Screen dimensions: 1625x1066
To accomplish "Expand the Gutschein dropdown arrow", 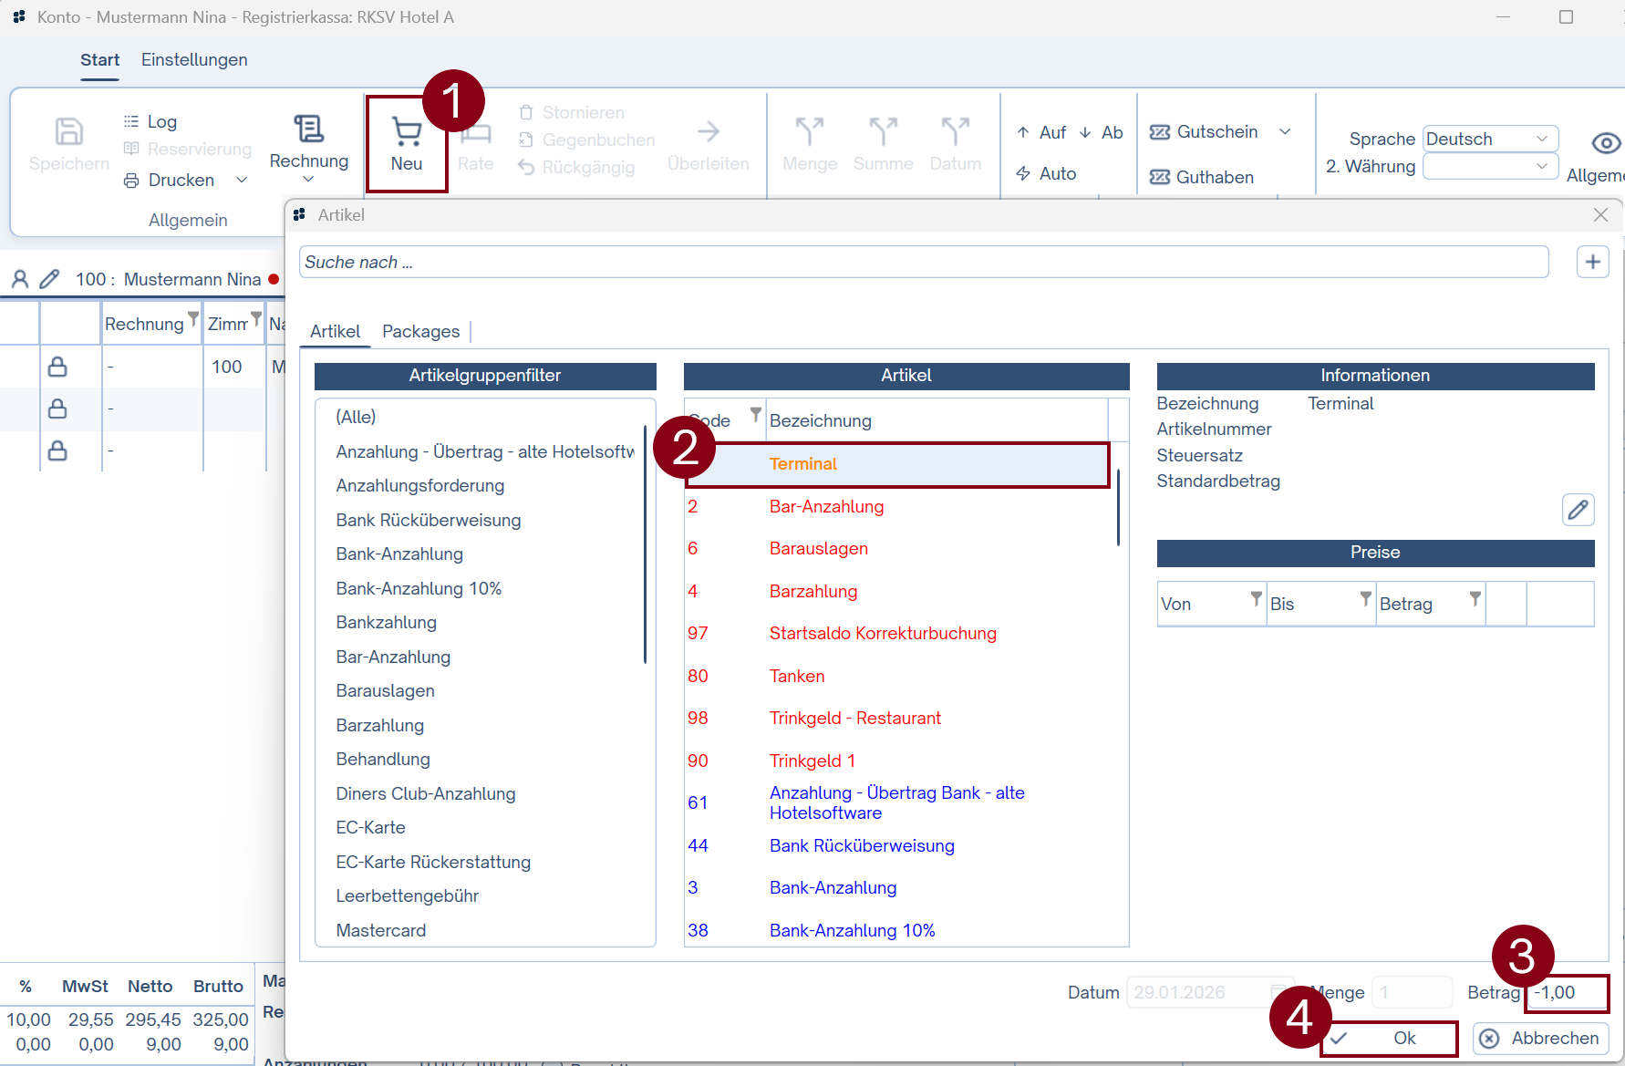I will [1285, 132].
